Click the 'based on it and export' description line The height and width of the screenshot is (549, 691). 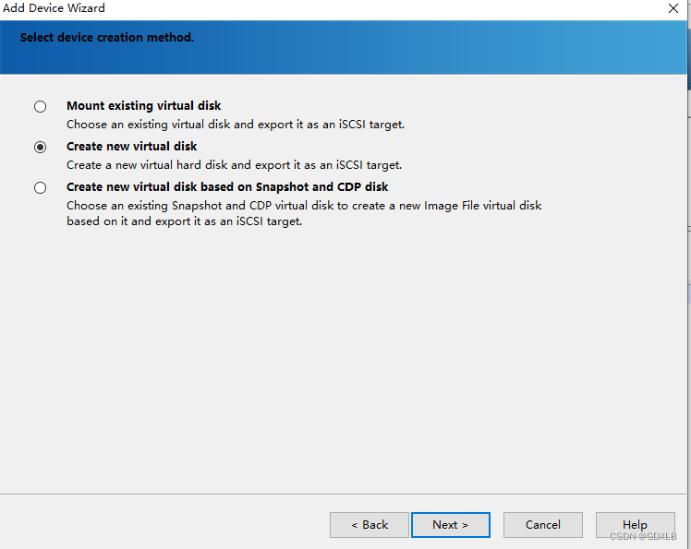(x=184, y=221)
